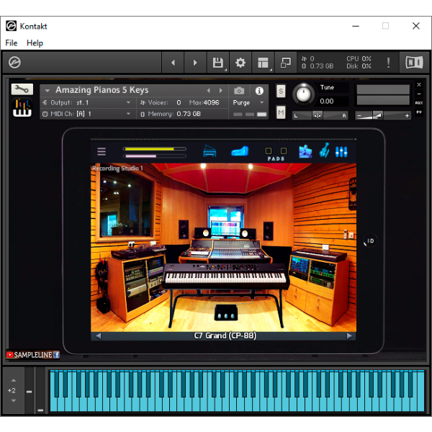Switch to next piano with right arrow
Screen dimensions: 432x432
click(x=349, y=336)
